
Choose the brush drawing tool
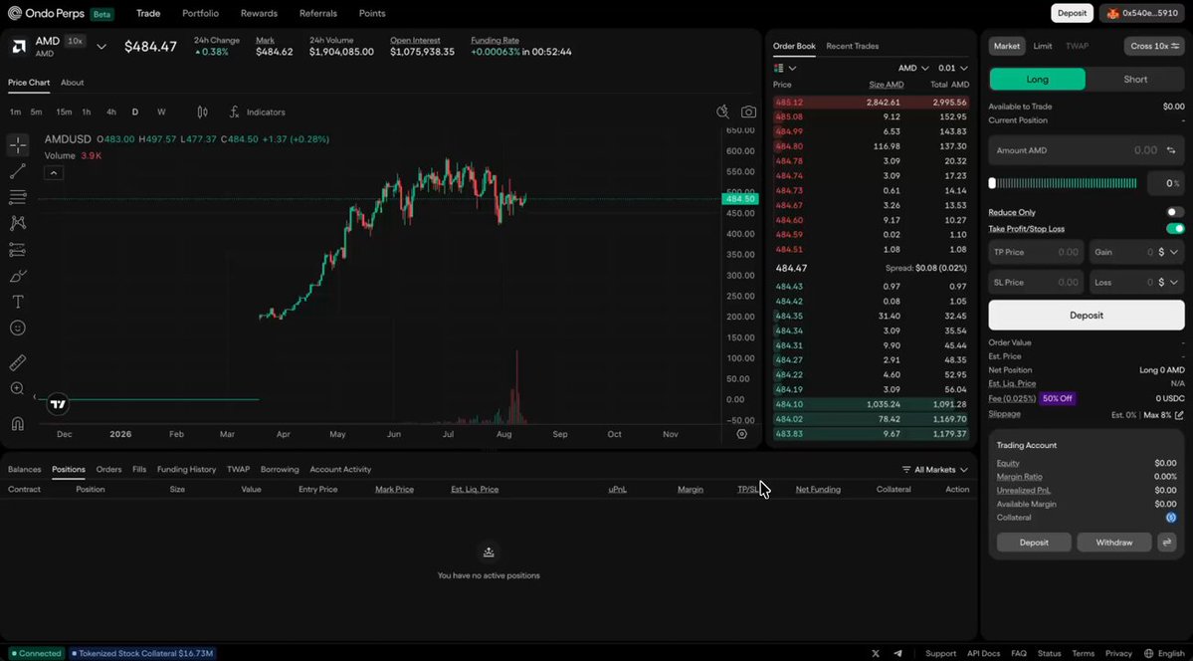(18, 276)
